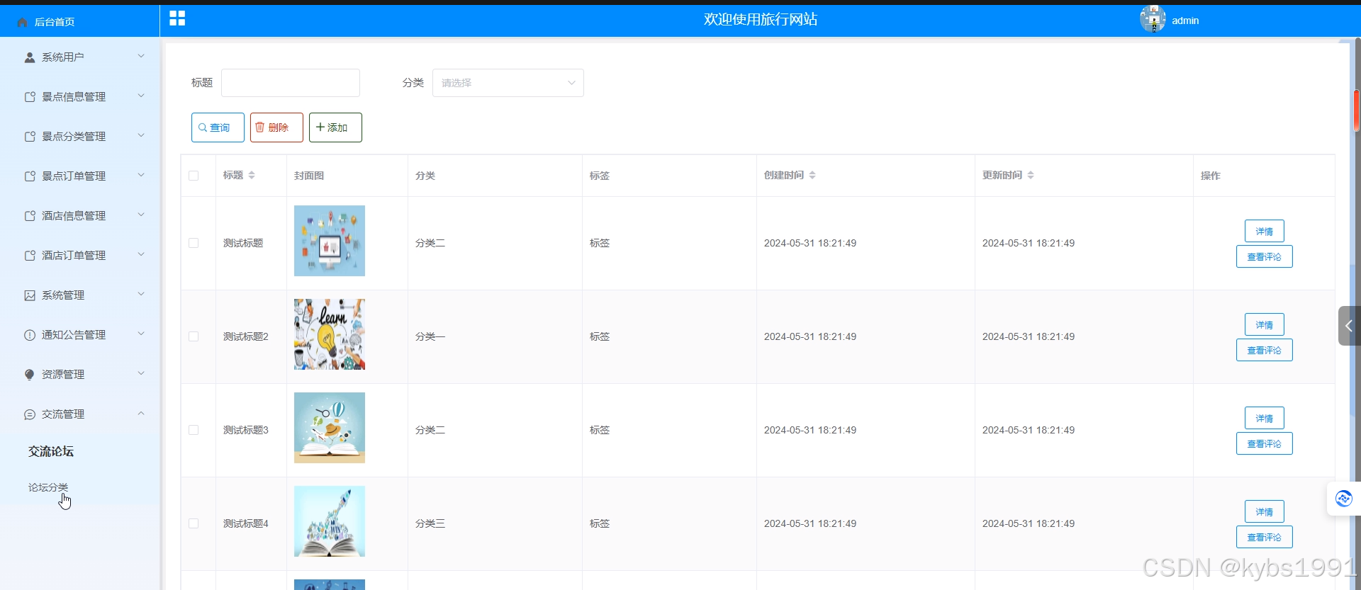
Task: Click 查看评论 for 测试标题3
Action: coord(1265,443)
